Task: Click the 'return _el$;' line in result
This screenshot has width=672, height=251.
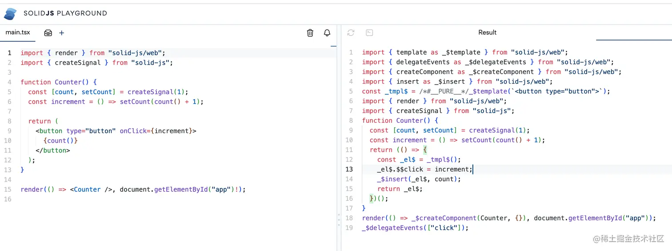Action: pos(400,189)
